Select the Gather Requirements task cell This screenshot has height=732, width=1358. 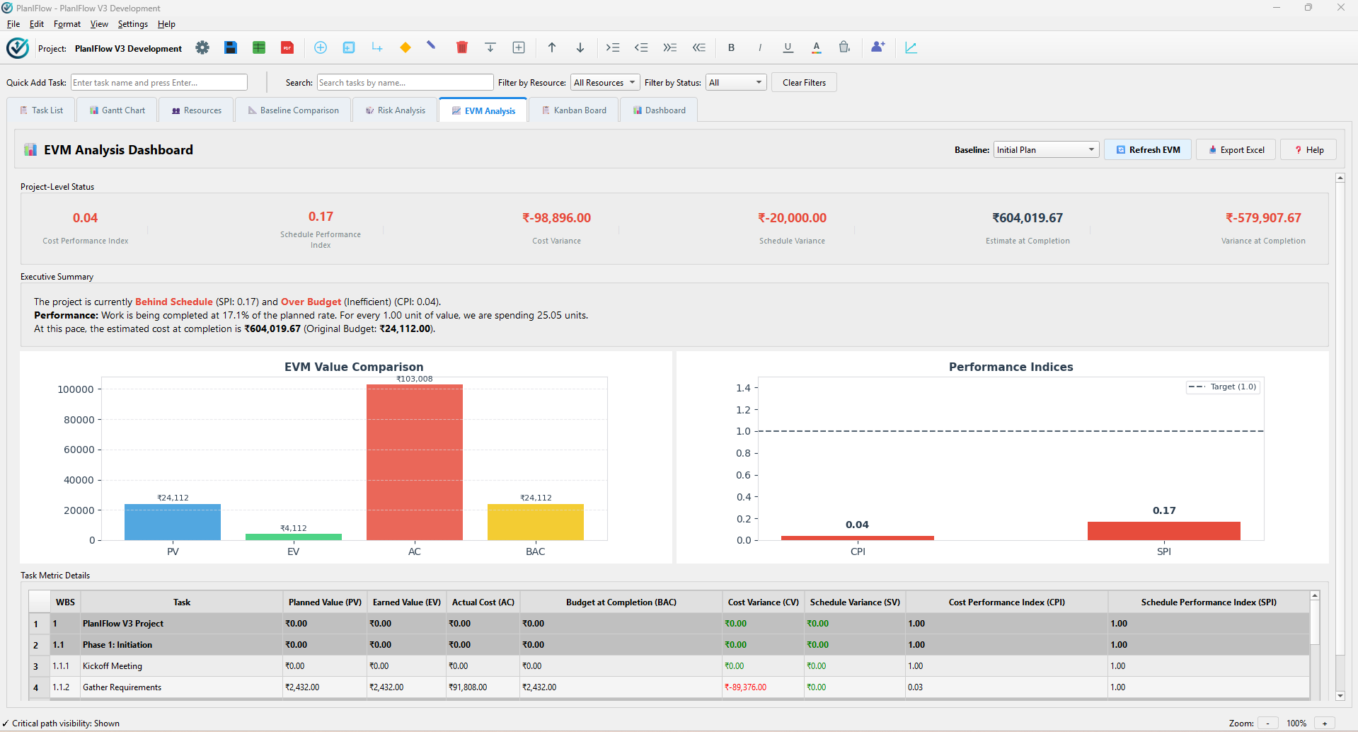(181, 687)
